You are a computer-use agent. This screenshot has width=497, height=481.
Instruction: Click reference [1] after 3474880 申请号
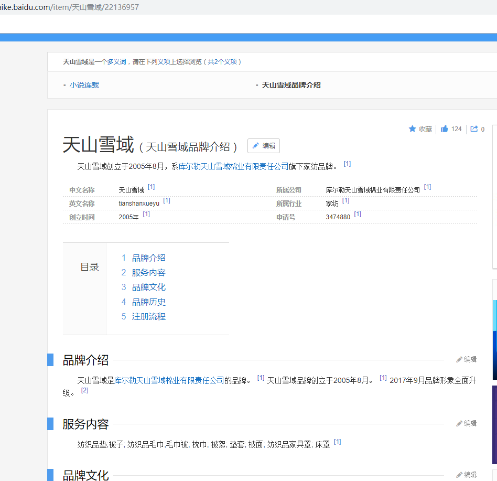(358, 214)
